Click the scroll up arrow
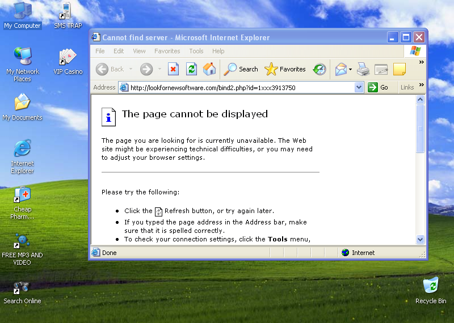This screenshot has height=323, width=454. [x=420, y=100]
